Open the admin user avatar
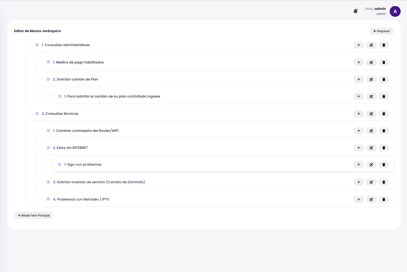This screenshot has height=272, width=407. pos(395,12)
